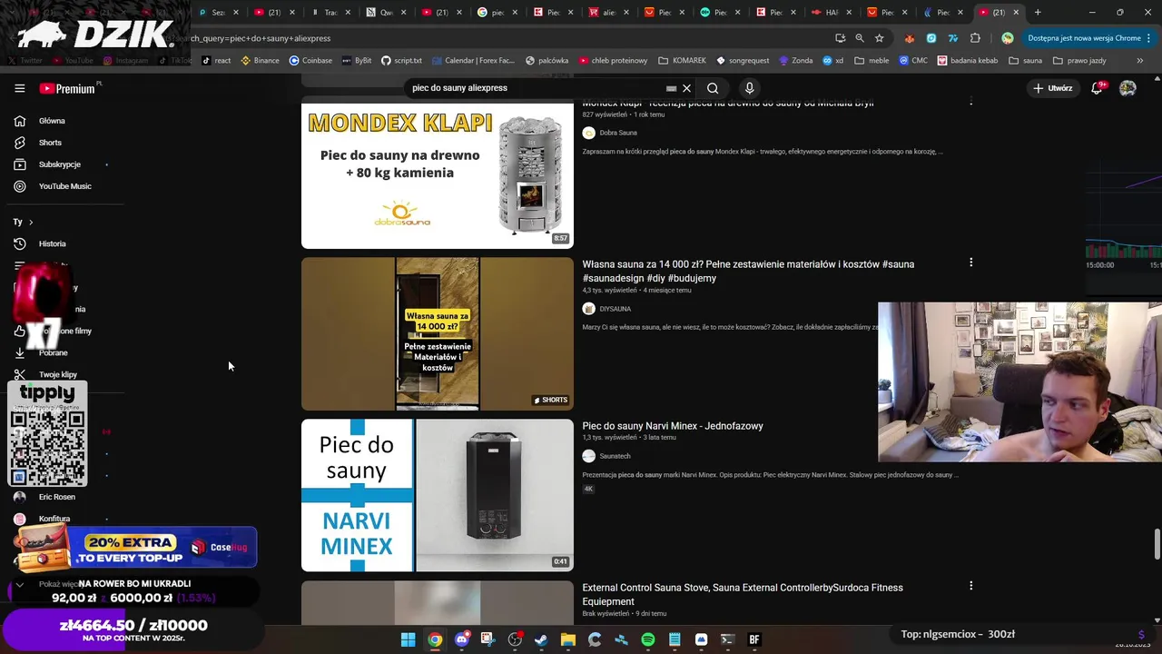
Task: Open the script.txt GitHub bookmark
Action: [x=401, y=61]
